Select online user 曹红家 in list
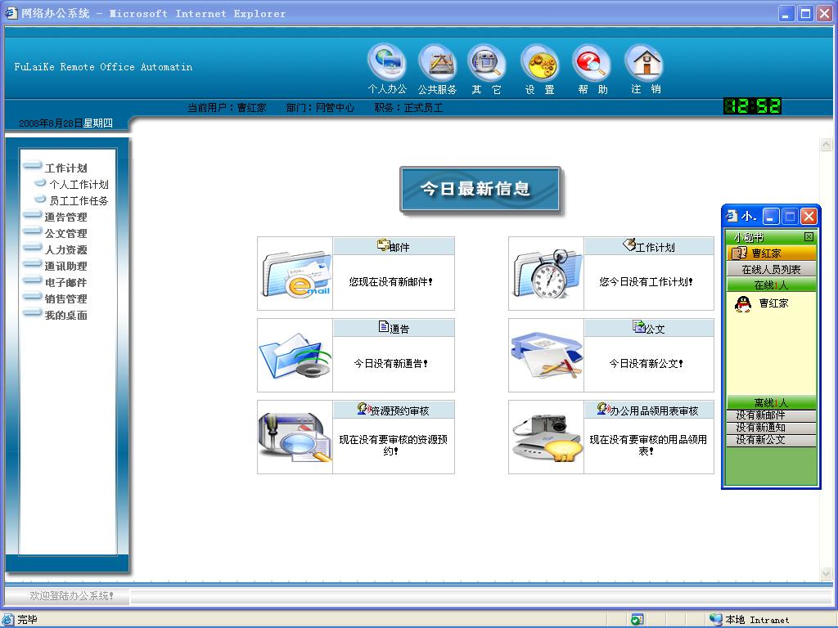This screenshot has width=838, height=628. tap(773, 303)
